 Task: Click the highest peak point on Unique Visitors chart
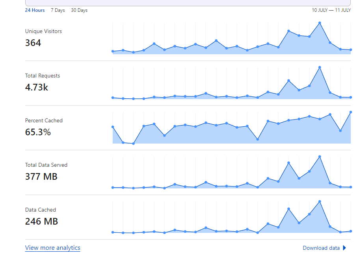click(x=320, y=23)
